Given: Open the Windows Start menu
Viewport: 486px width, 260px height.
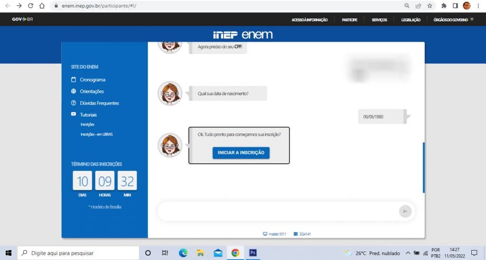Looking at the screenshot, I should 9,253.
